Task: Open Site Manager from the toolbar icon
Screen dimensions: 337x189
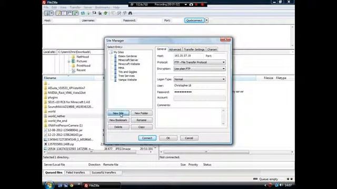Action: 47,13
